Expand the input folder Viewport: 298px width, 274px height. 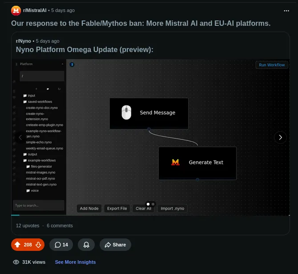[x=29, y=96]
